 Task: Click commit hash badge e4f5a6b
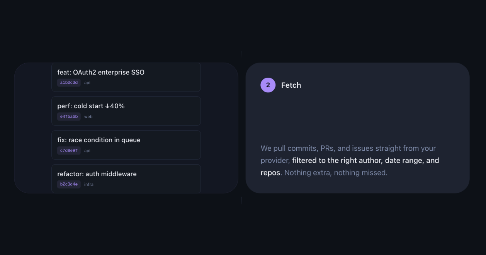coord(69,117)
